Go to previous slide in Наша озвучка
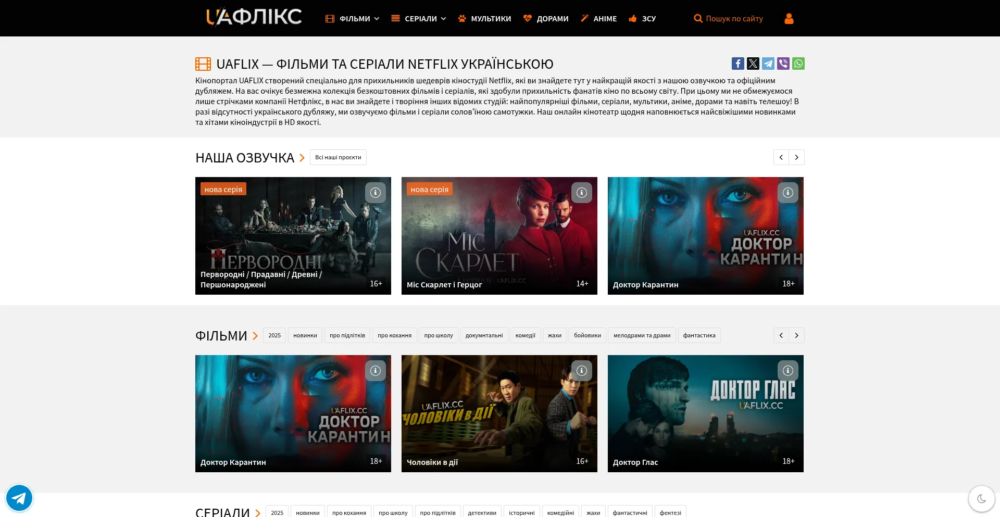The width and height of the screenshot is (1000, 517). pyautogui.click(x=781, y=157)
